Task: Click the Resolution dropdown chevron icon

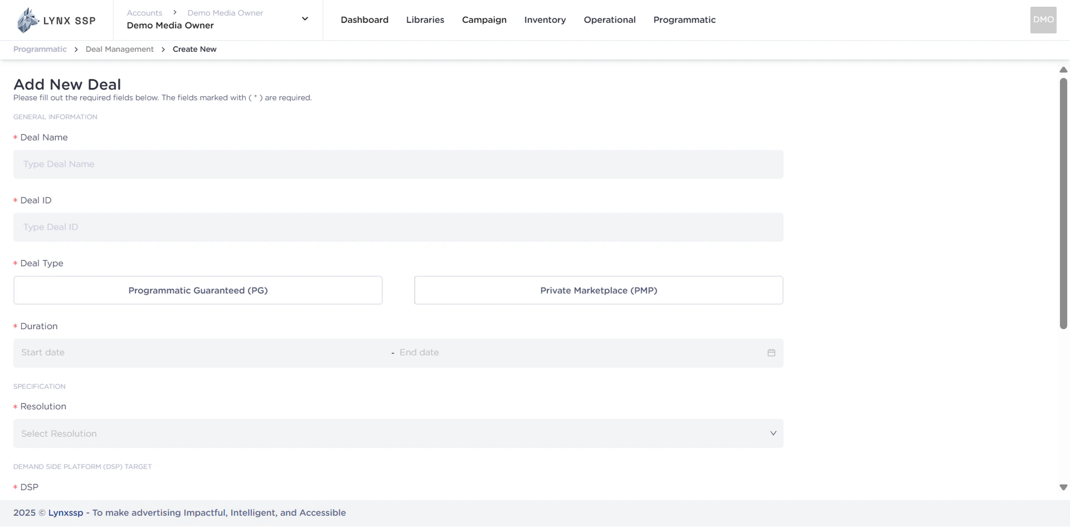Action: 773,433
